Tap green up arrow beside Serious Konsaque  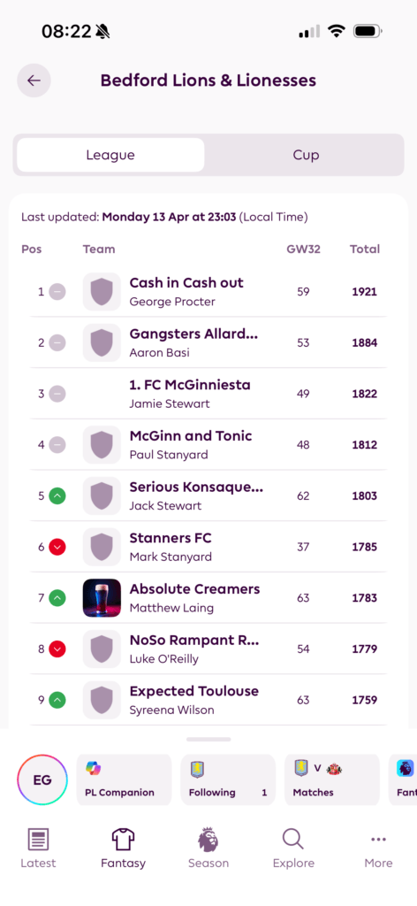click(x=57, y=496)
